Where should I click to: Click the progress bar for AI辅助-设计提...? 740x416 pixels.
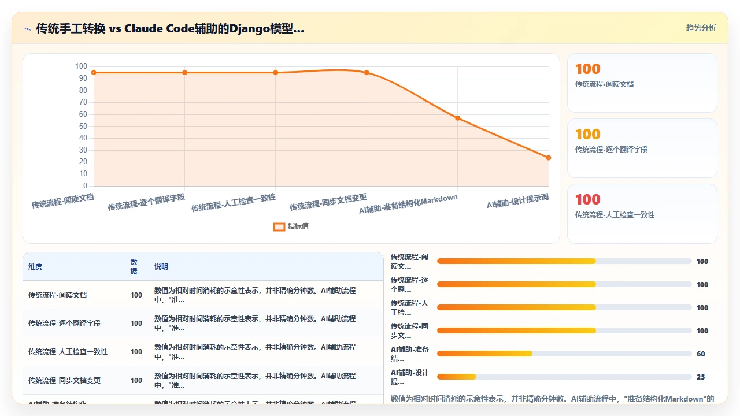pyautogui.click(x=564, y=377)
